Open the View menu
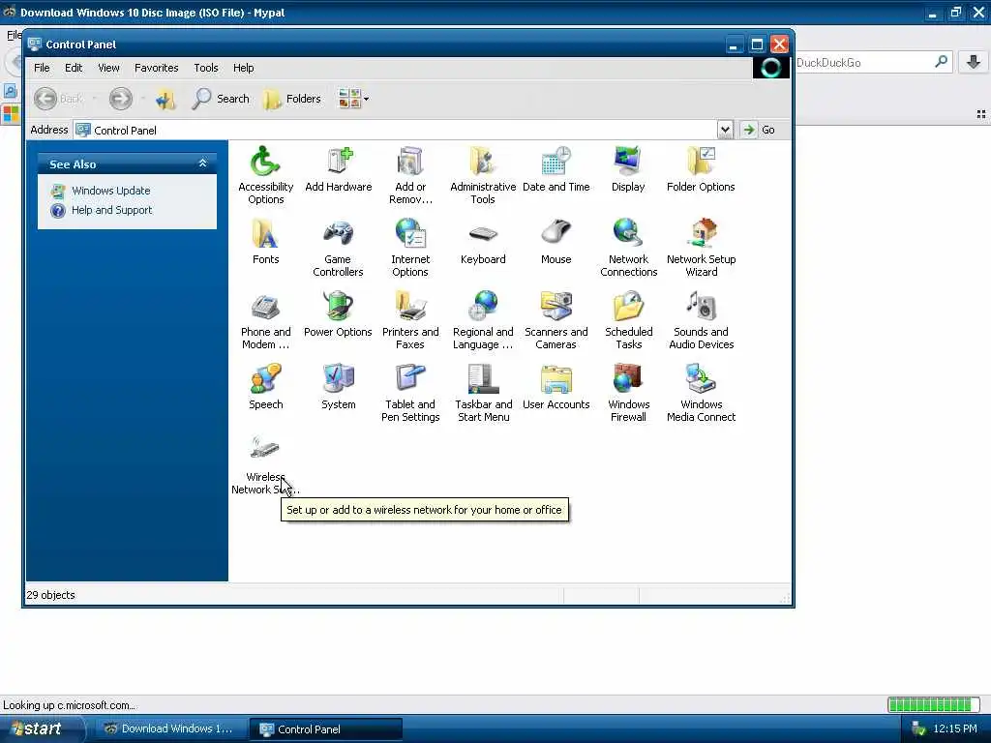 [108, 68]
